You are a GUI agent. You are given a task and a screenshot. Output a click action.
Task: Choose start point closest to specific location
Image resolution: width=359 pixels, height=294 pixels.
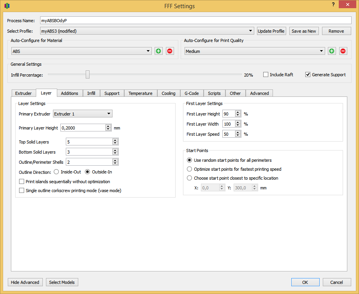tap(189, 178)
